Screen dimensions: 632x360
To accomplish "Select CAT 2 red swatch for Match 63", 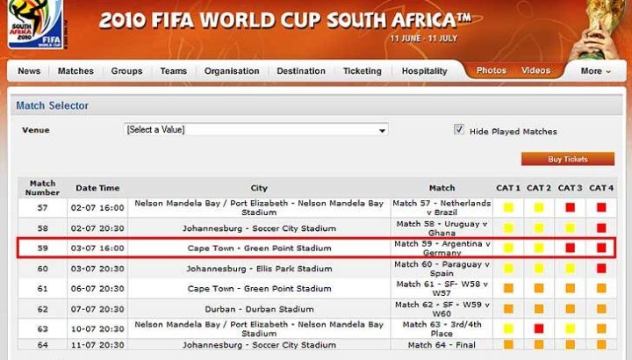I will click(539, 329).
